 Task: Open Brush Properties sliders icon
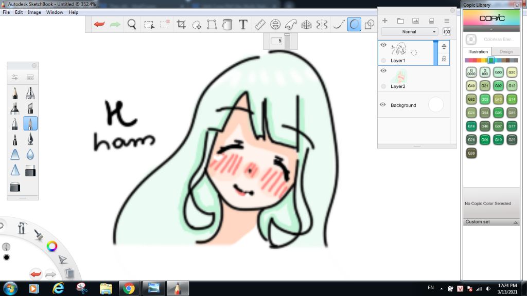[15, 77]
